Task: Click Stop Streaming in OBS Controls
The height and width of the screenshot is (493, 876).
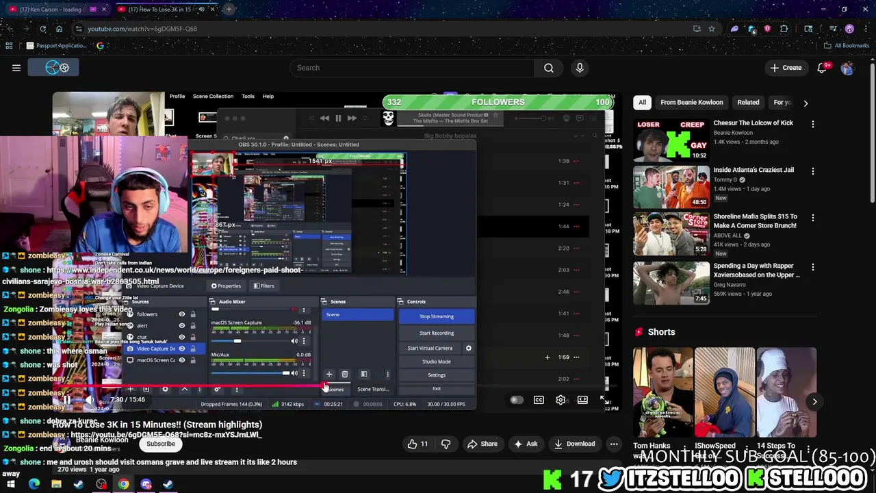Action: 437,316
